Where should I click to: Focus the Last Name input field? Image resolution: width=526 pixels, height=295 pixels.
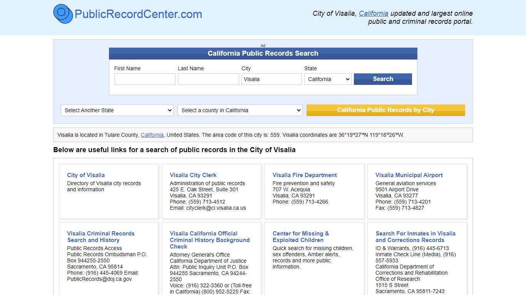208,79
